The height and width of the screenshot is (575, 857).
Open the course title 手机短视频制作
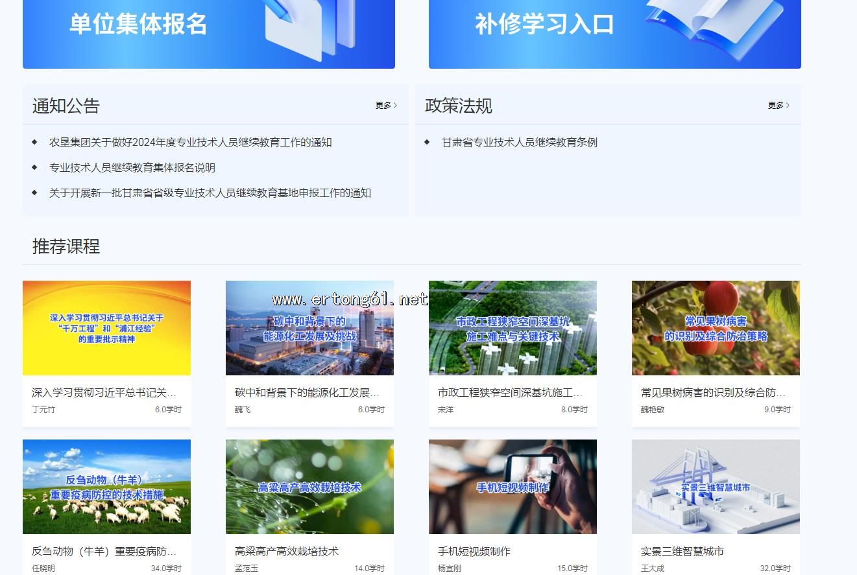click(x=474, y=552)
